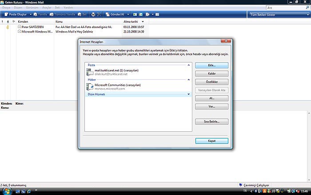
Task: Click the Kaldır button
Action: [x=211, y=73]
